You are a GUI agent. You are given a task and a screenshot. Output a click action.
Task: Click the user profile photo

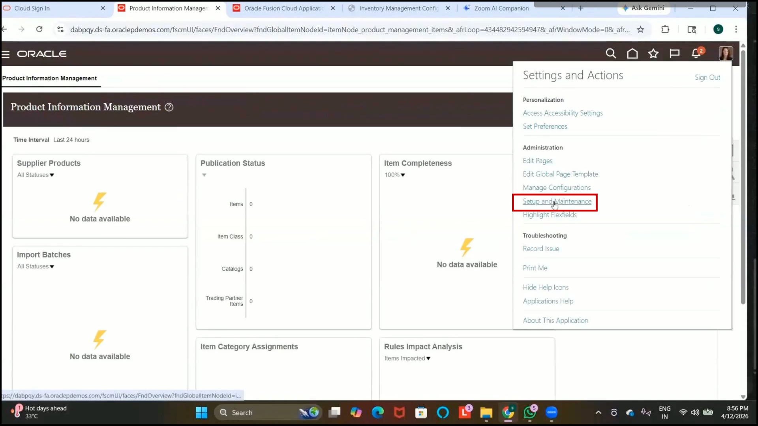(726, 53)
